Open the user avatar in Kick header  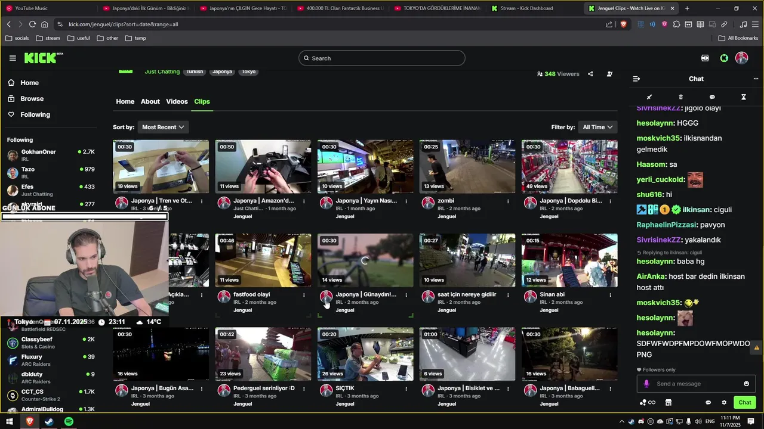741,58
